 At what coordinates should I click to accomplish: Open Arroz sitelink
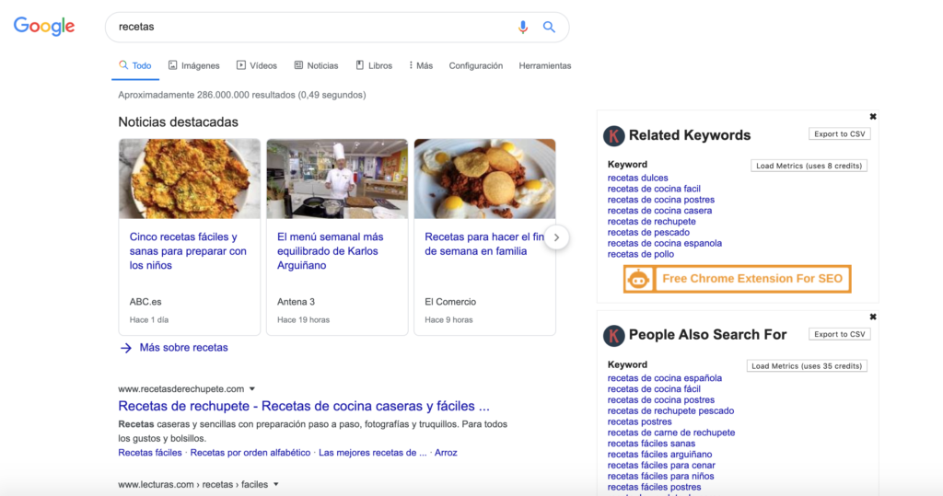[x=446, y=453]
